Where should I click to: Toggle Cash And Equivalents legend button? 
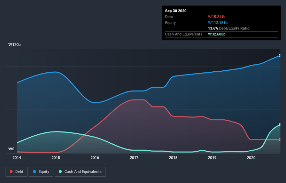[x=80, y=172]
